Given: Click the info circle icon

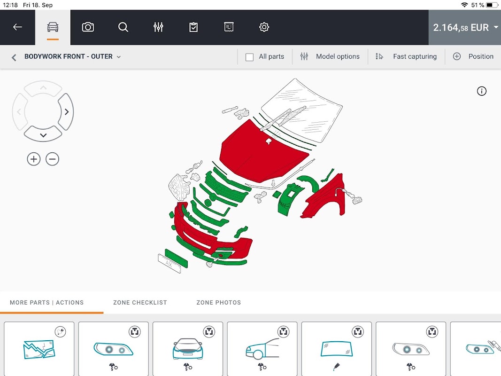Looking at the screenshot, I should click(x=481, y=91).
